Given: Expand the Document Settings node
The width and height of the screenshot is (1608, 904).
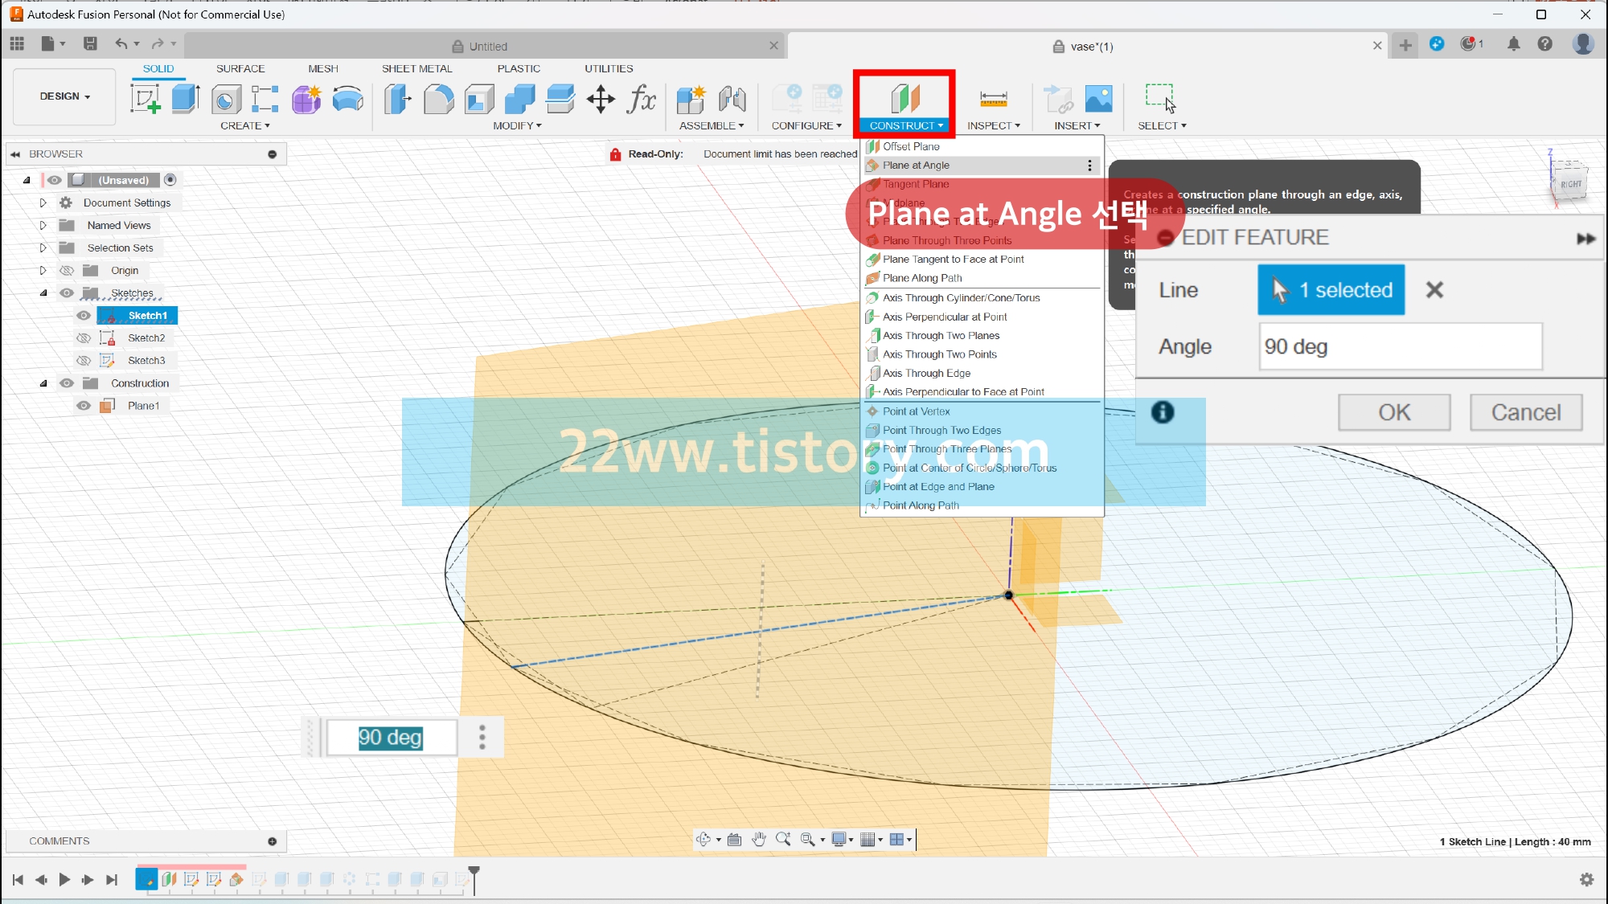Looking at the screenshot, I should coord(43,203).
